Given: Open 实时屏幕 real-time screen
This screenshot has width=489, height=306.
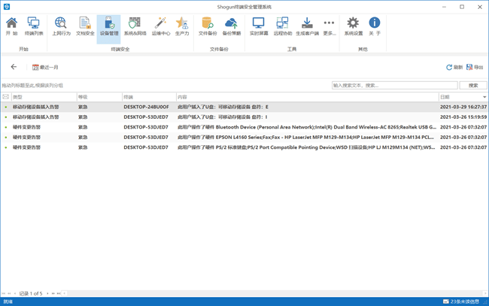Looking at the screenshot, I should [x=258, y=27].
